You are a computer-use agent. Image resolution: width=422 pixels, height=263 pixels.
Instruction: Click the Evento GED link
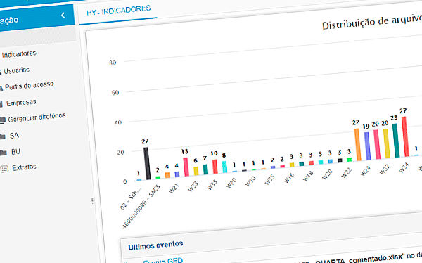click(163, 261)
